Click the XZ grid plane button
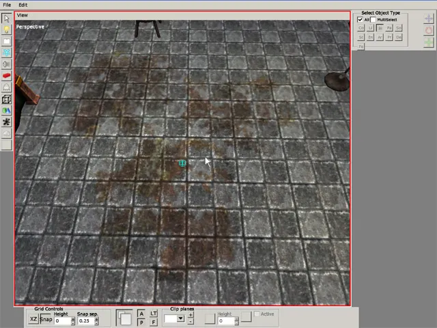 [x=33, y=319]
